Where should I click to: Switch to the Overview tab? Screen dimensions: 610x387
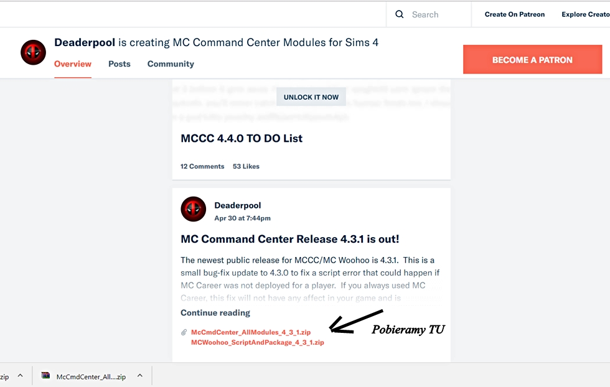[x=73, y=64]
